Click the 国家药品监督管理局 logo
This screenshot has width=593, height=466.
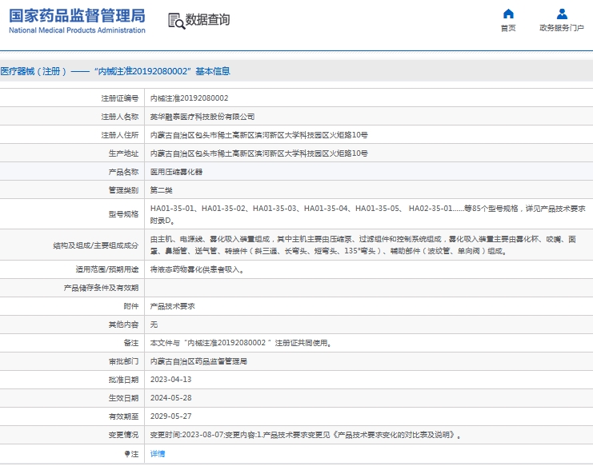coord(77,15)
